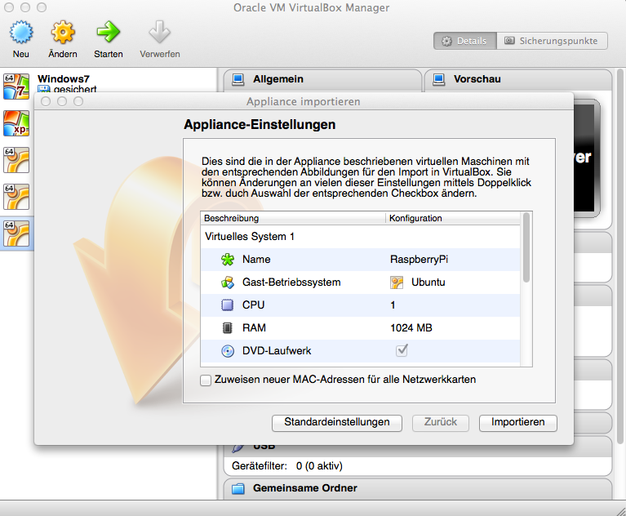Toggle the DVD-Laufwerk checkbox

(402, 350)
